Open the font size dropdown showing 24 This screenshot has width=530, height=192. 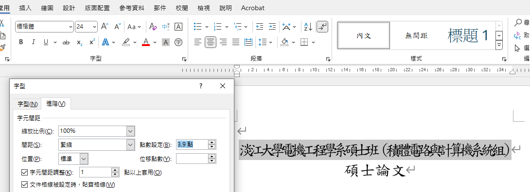[95, 27]
